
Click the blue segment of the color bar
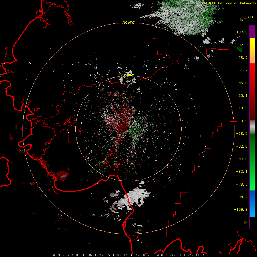coord(252,204)
